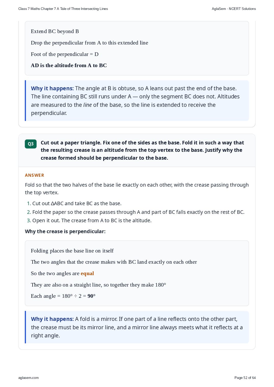Click the italic word 'line' in the note

coord(87,105)
